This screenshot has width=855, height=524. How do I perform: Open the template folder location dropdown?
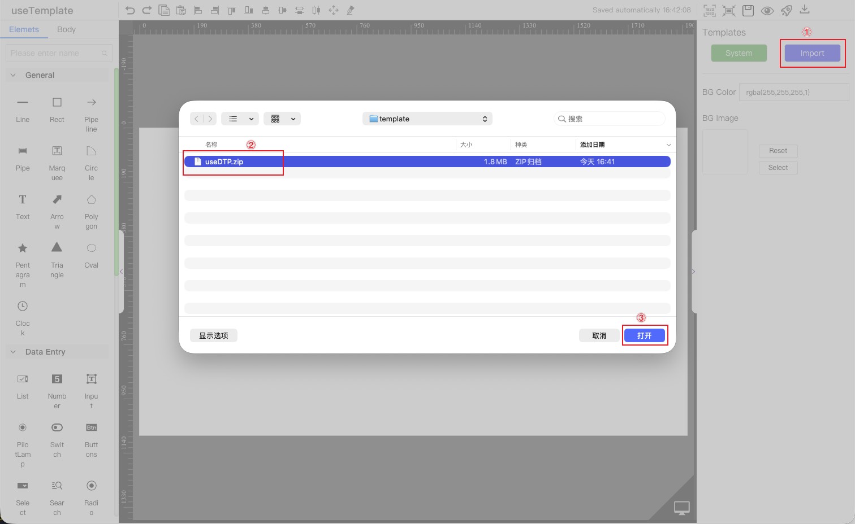tap(427, 119)
